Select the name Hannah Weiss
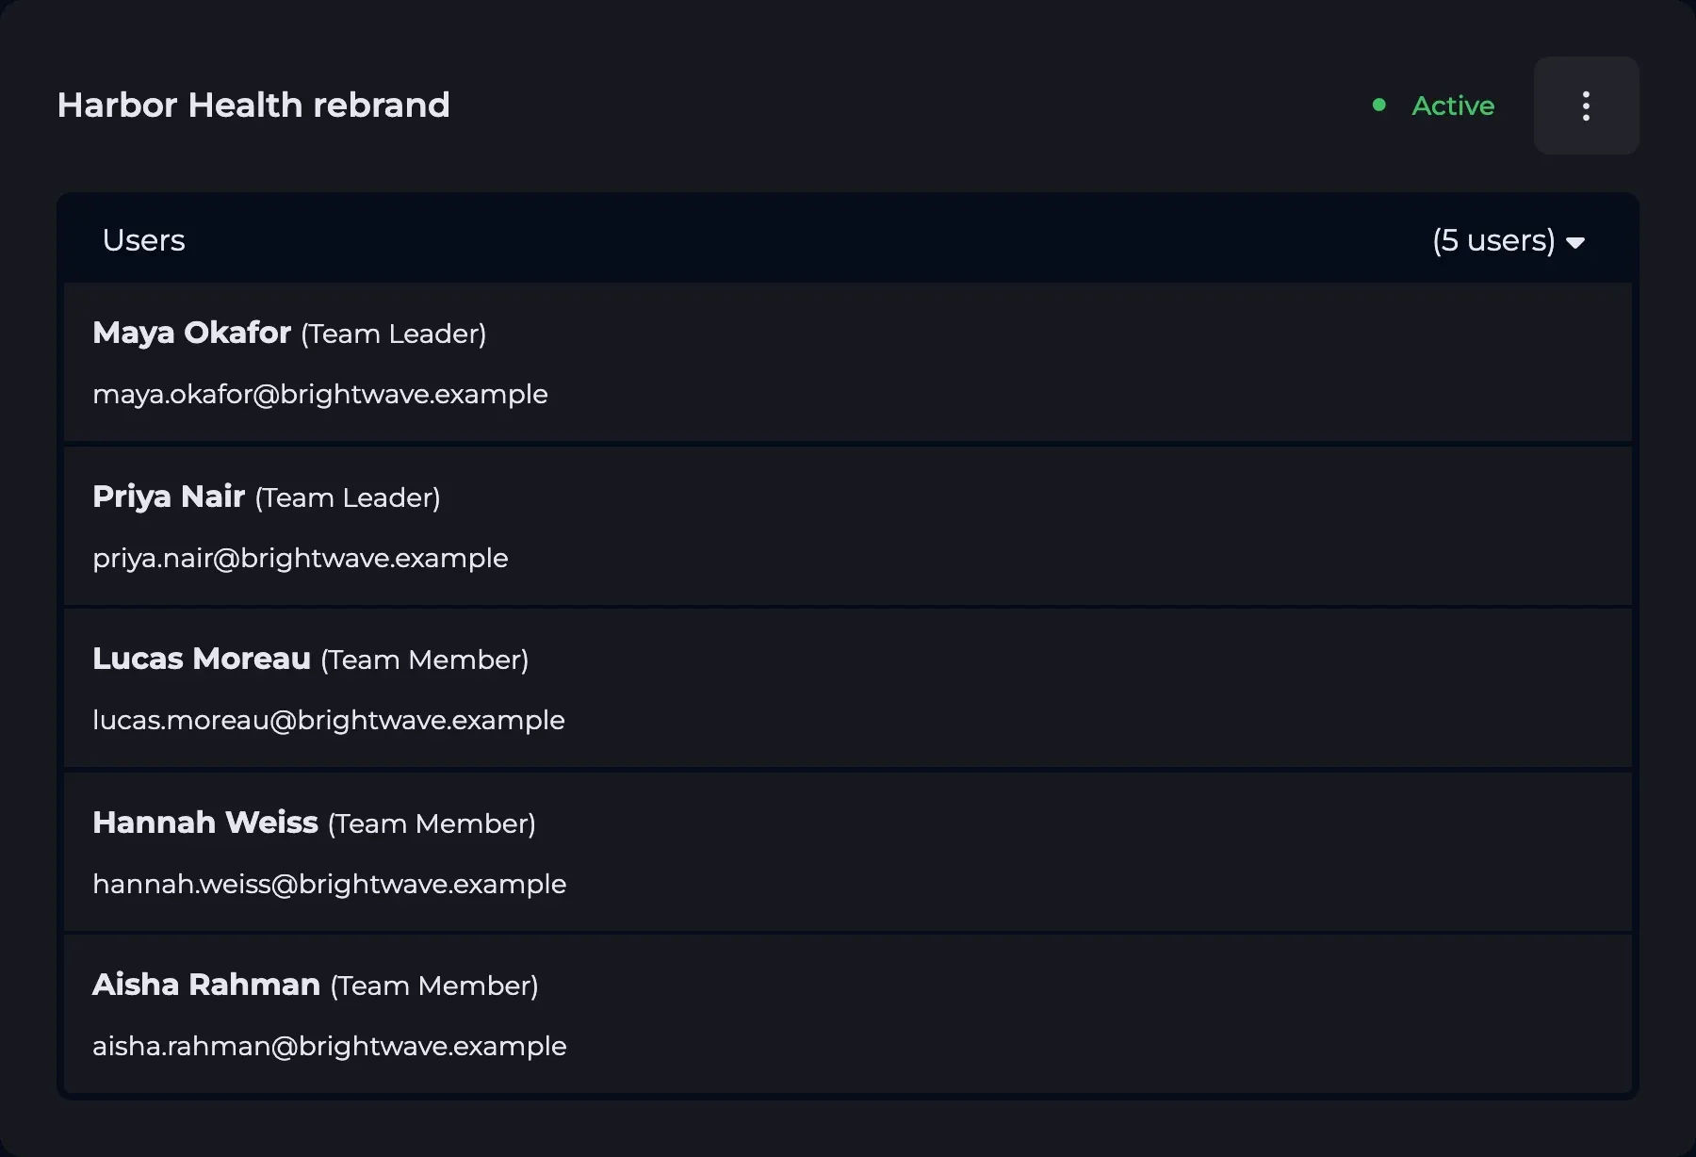 pos(205,823)
